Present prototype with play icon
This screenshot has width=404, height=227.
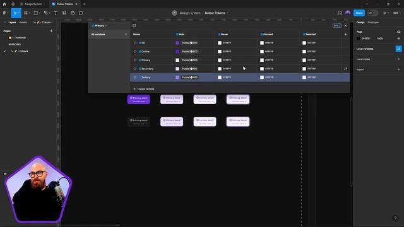click(x=384, y=13)
